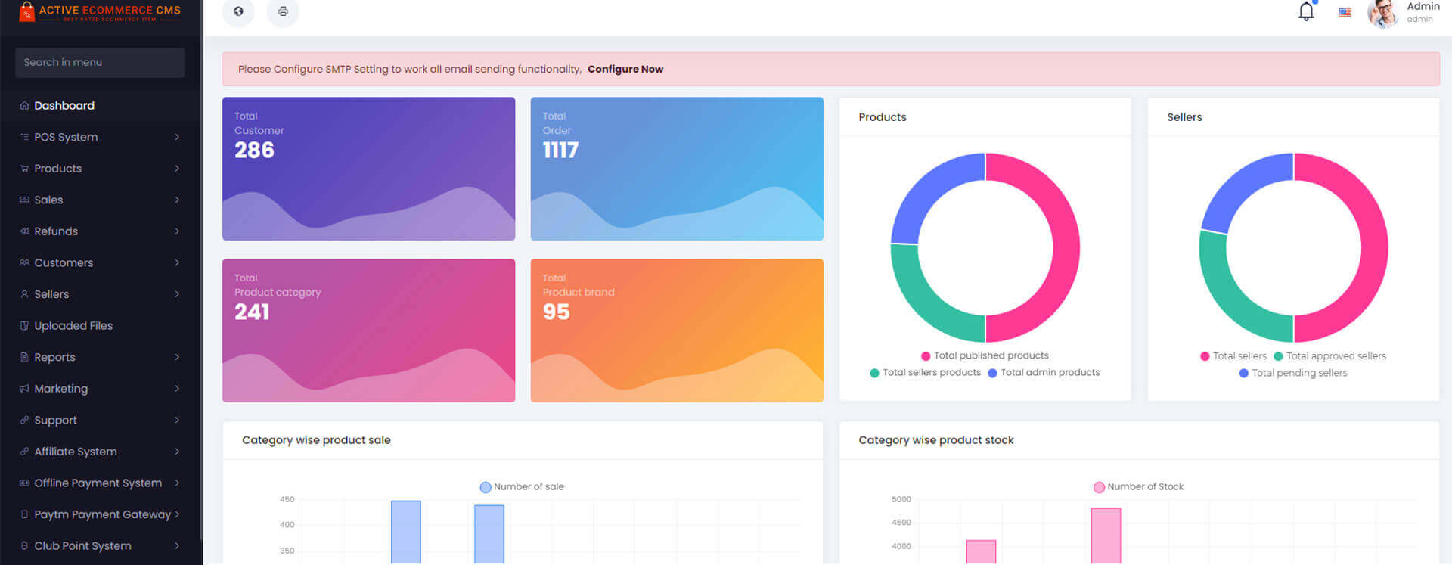
Task: Click the globe icon in top bar
Action: click(238, 11)
